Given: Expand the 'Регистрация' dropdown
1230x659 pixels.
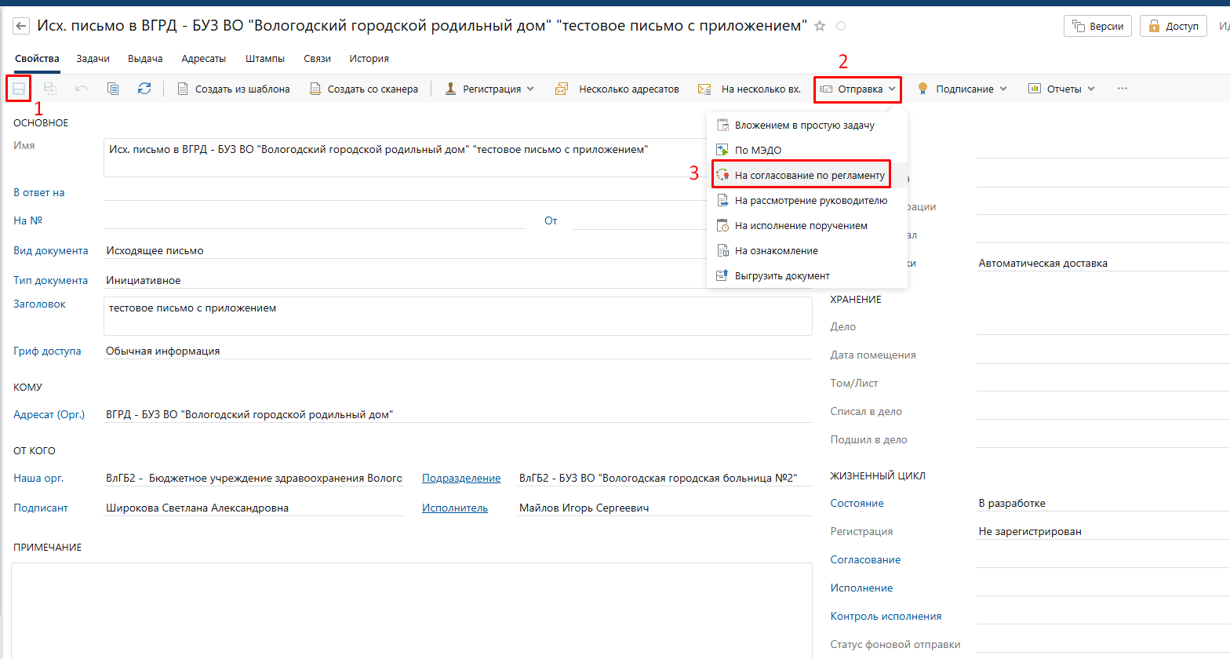Looking at the screenshot, I should (x=490, y=89).
